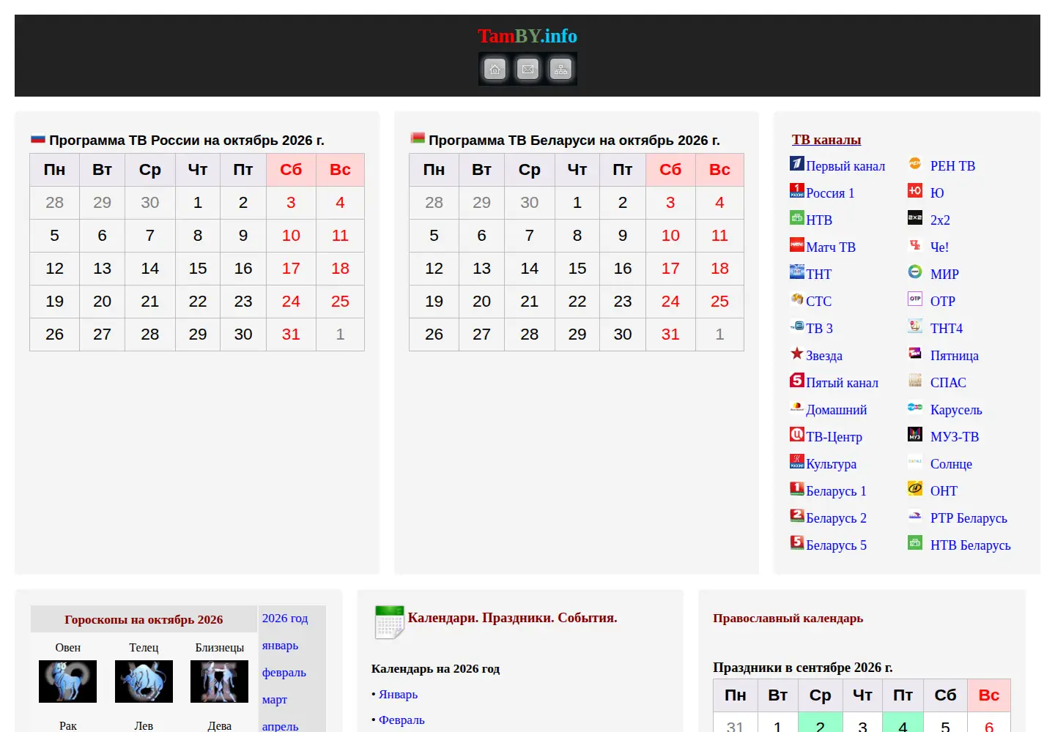Open the ОТР channel link
The height and width of the screenshot is (732, 1055).
943,302
